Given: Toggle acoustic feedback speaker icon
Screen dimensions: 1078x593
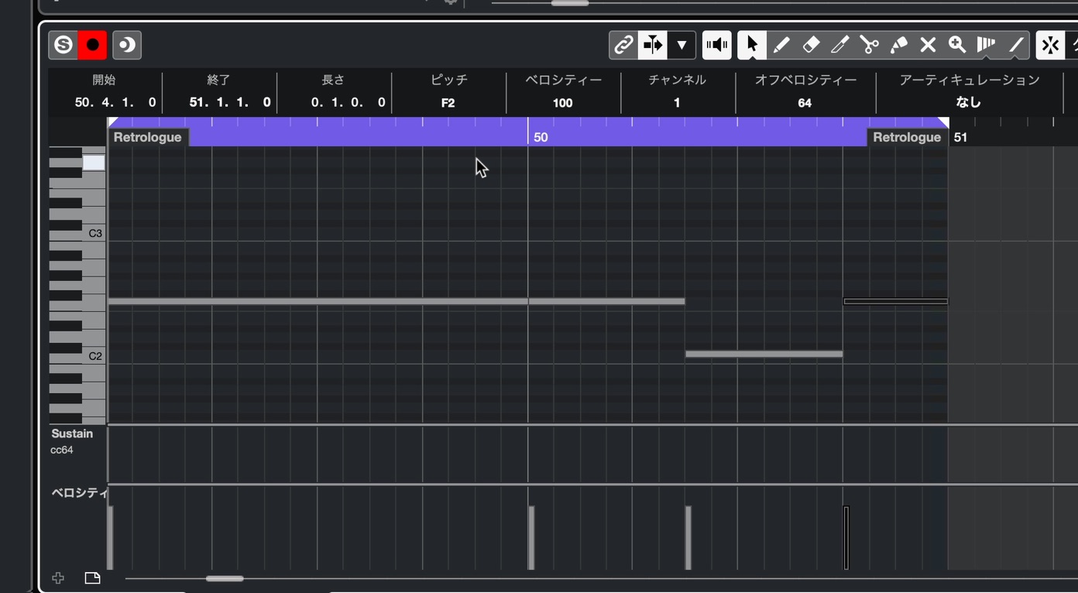Looking at the screenshot, I should coord(717,45).
